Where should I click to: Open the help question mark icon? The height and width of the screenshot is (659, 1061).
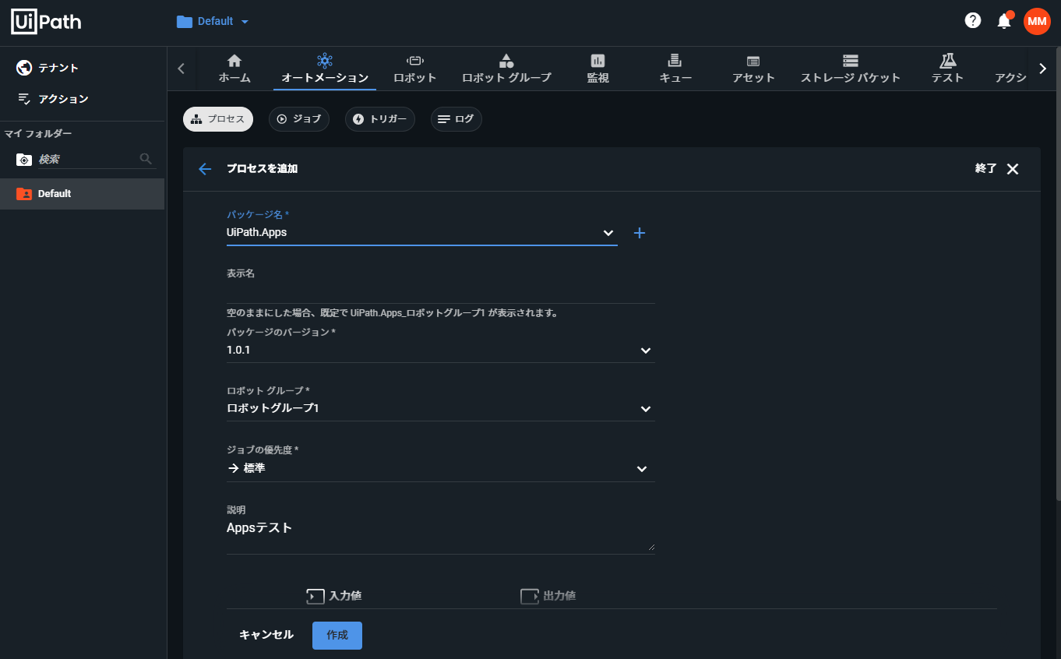point(973,21)
